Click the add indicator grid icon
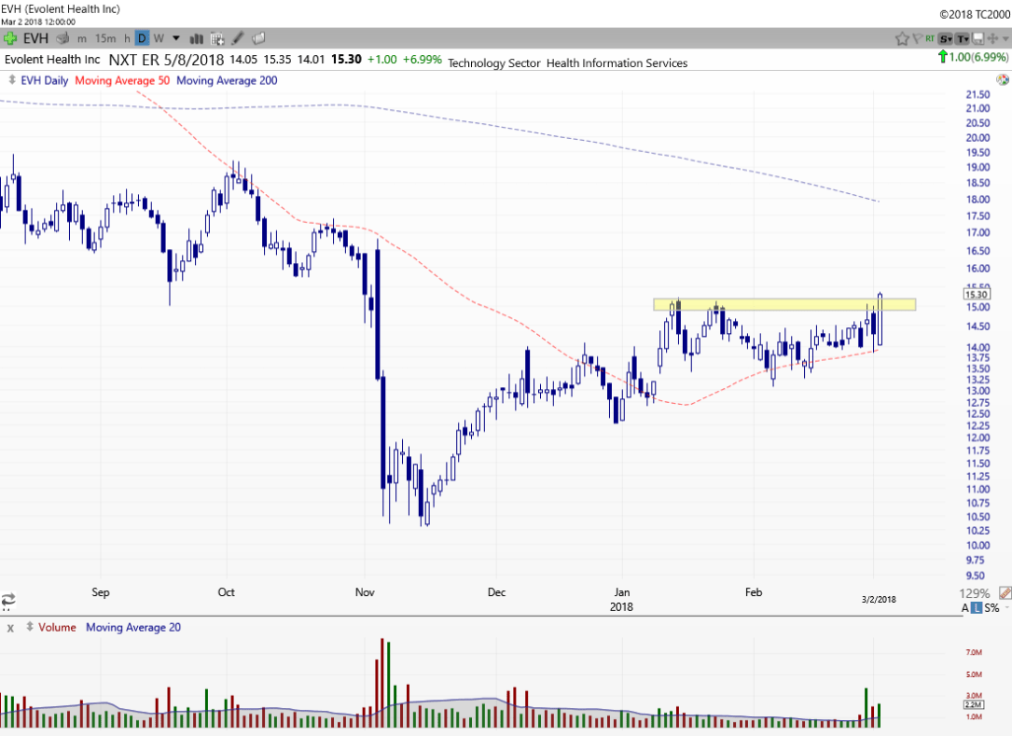The width and height of the screenshot is (1012, 736). (217, 38)
